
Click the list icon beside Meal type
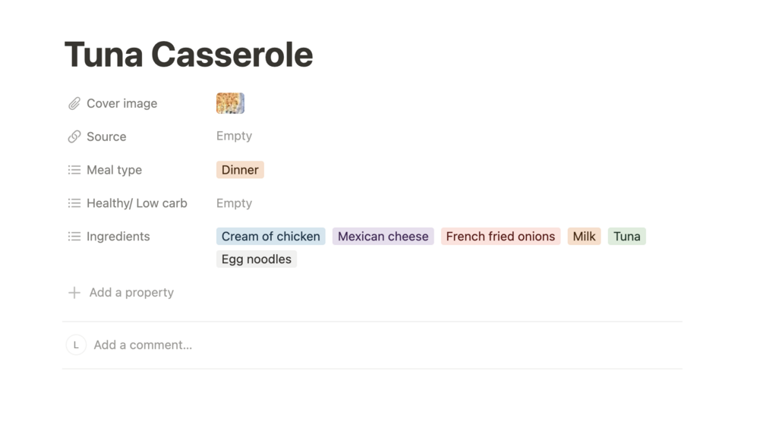click(74, 170)
